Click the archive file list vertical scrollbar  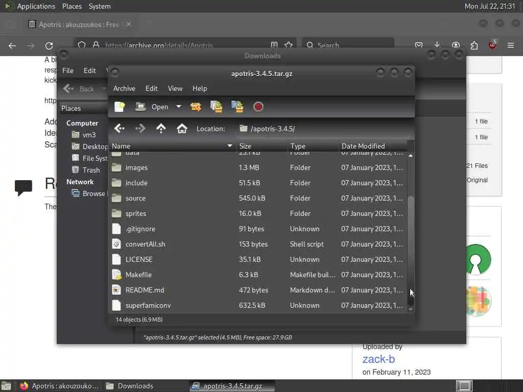coord(411,251)
